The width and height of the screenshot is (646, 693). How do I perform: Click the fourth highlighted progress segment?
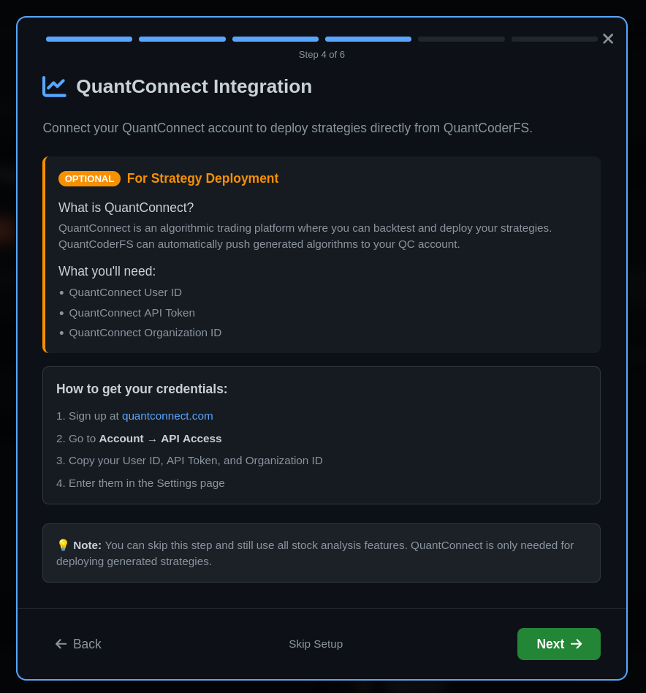pos(368,39)
